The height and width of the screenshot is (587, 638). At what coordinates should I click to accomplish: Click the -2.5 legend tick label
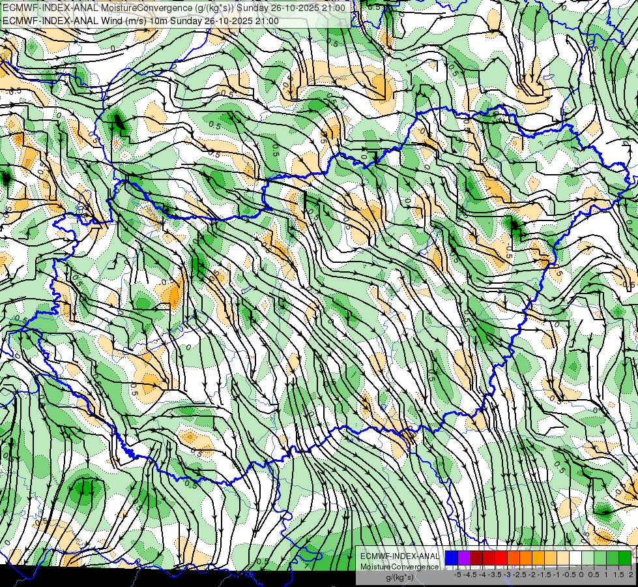pyautogui.click(x=519, y=575)
